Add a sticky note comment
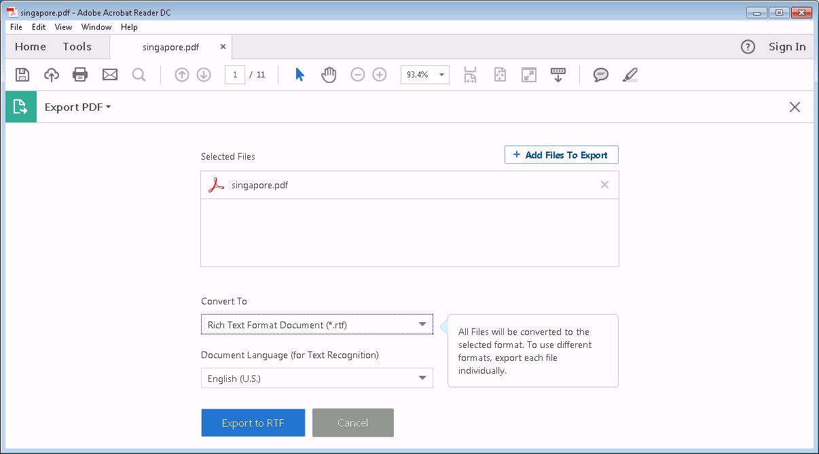The height and width of the screenshot is (454, 819). click(x=600, y=75)
